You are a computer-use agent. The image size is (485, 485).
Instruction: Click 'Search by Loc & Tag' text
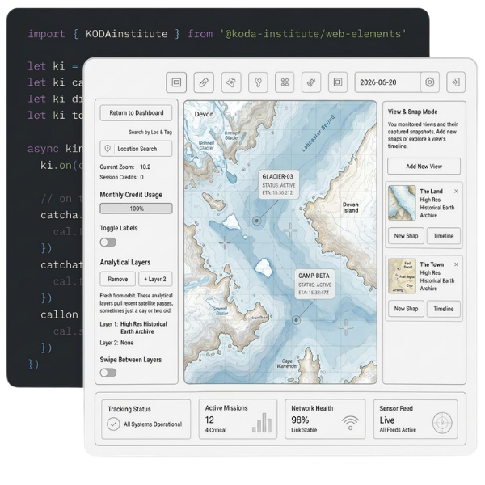150,132
